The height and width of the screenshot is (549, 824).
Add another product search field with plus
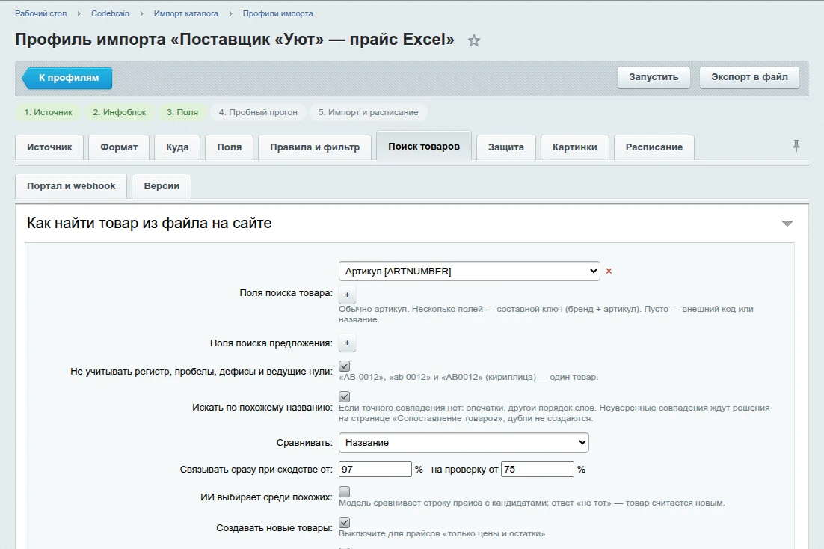click(x=348, y=295)
